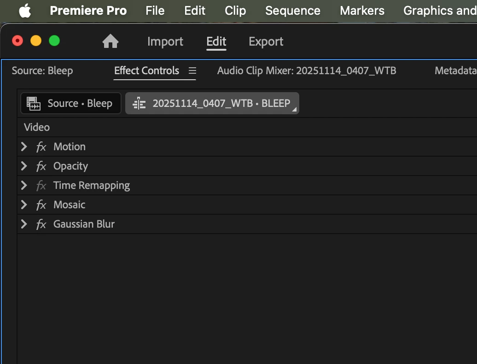Switch to the Export workspace tab
The height and width of the screenshot is (364, 477).
click(x=266, y=41)
